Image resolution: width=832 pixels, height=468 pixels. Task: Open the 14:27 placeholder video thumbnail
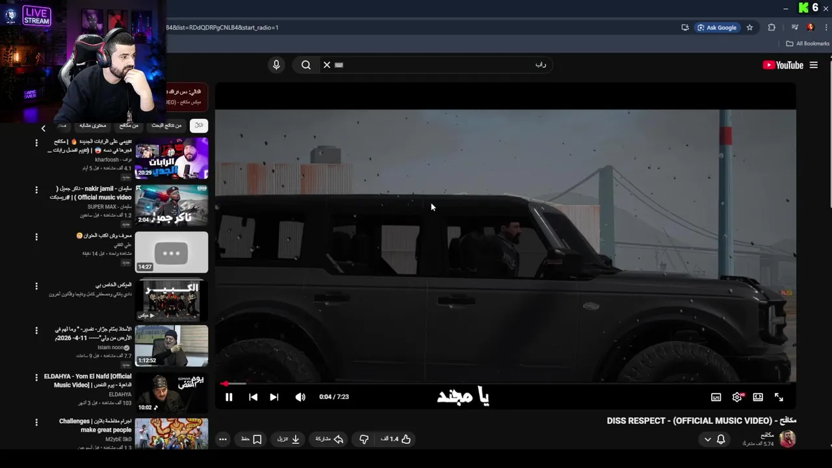(x=172, y=252)
